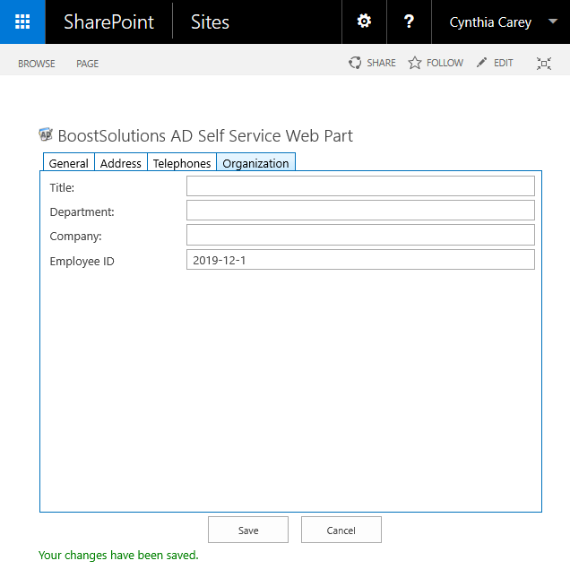The height and width of the screenshot is (578, 570).
Task: Click the SHARE icon button
Action: coord(355,63)
